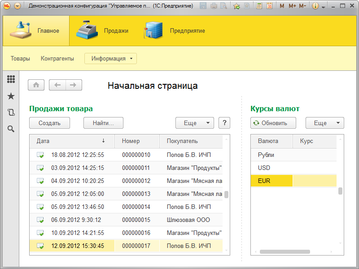Open the Favorites star panel in the sidebar
Screen dimensions: 359x269
[11, 96]
